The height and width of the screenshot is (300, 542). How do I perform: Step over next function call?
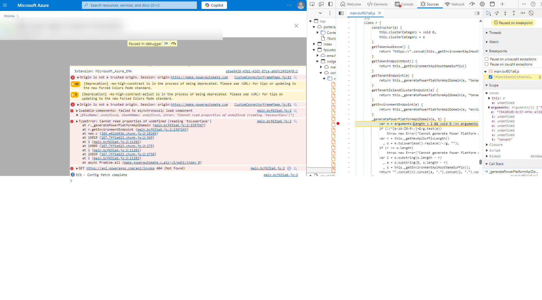(497, 13)
